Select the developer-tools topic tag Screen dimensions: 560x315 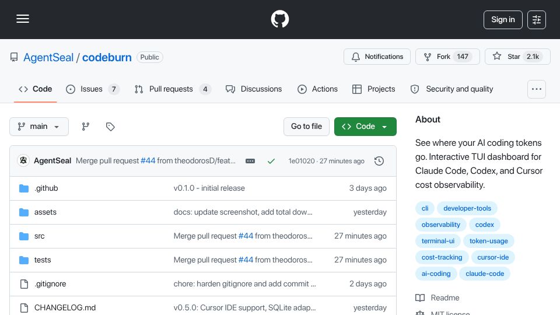467,208
